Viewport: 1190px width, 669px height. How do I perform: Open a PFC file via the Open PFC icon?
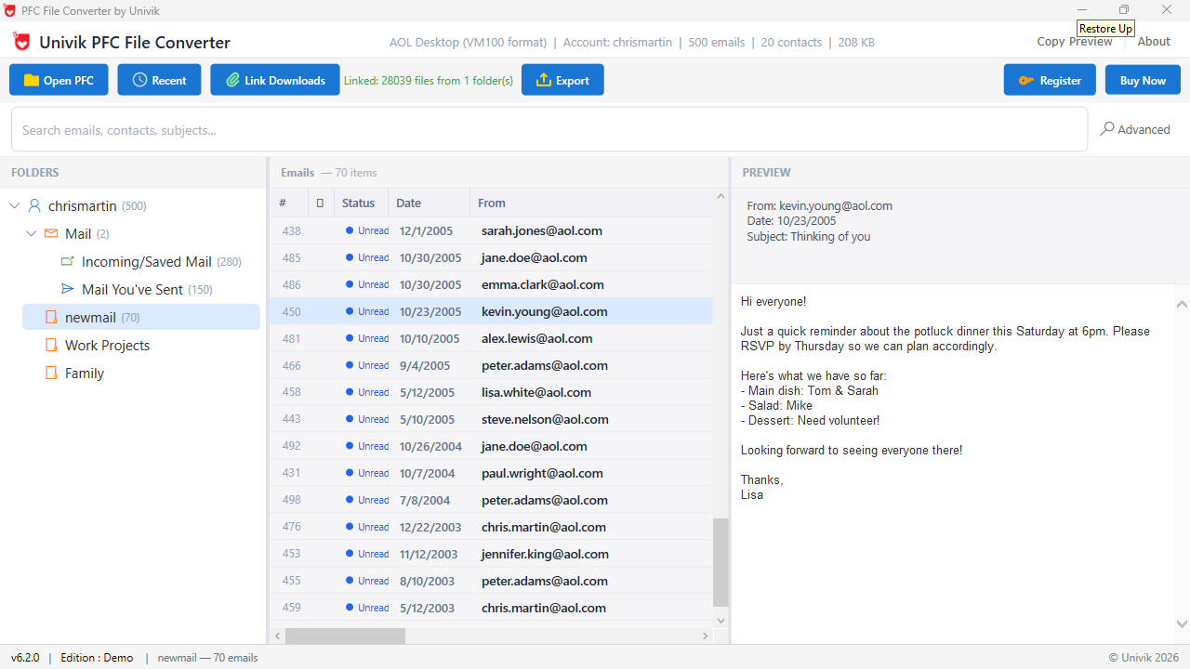[31, 80]
